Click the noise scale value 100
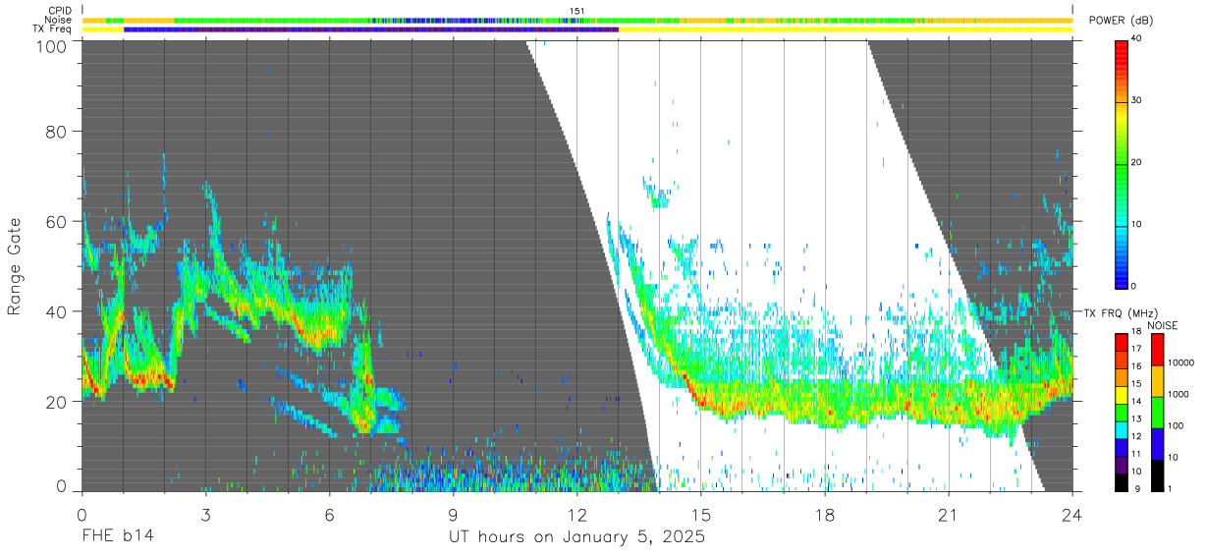The width and height of the screenshot is (1206, 557). coord(1176,426)
